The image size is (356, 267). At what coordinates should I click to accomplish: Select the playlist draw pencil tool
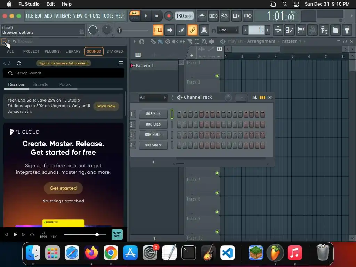tap(153, 42)
